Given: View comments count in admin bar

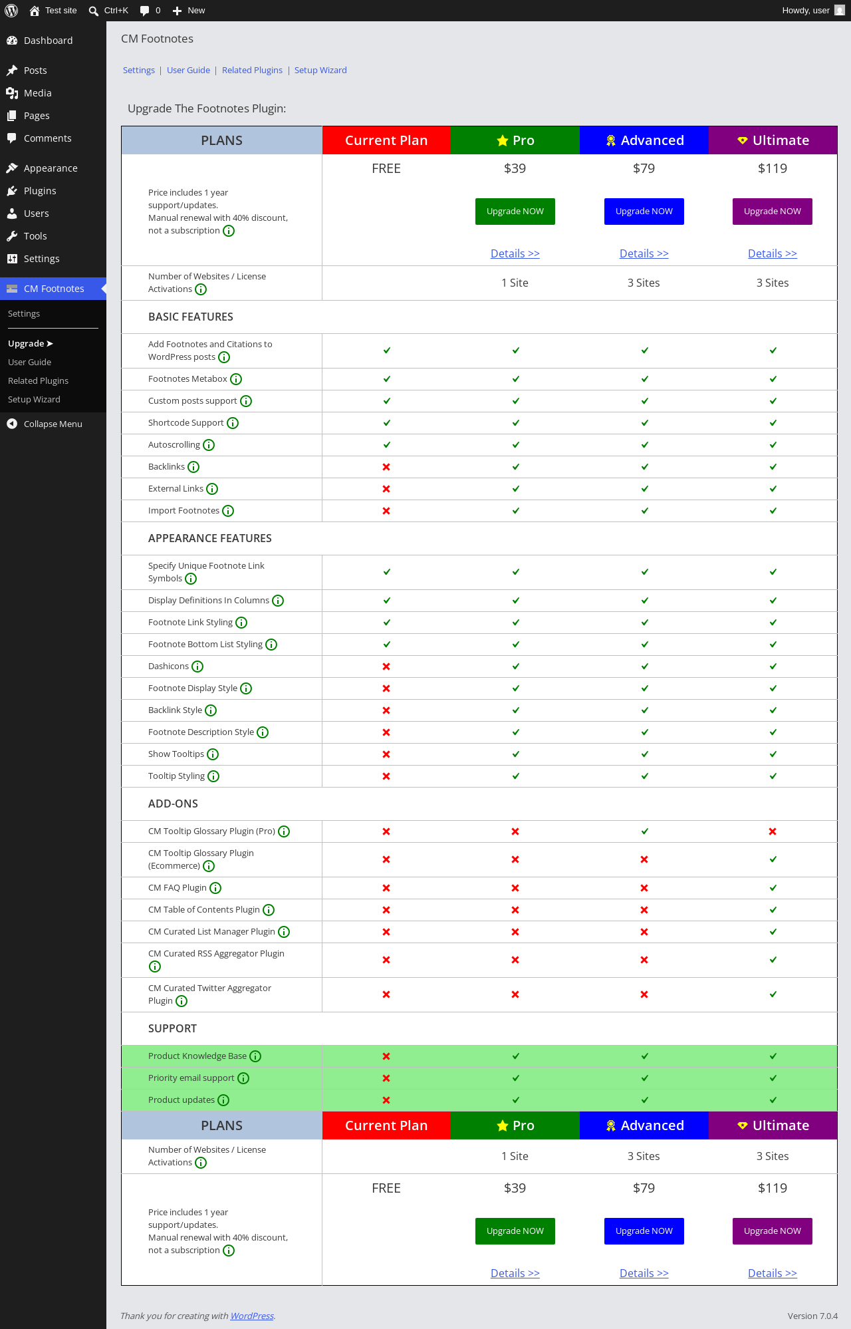Looking at the screenshot, I should coord(150,11).
